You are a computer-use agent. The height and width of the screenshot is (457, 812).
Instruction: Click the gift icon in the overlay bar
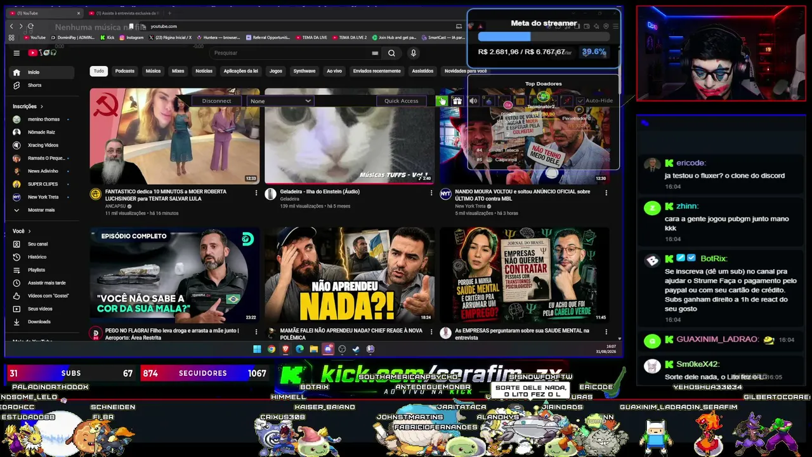tap(457, 101)
